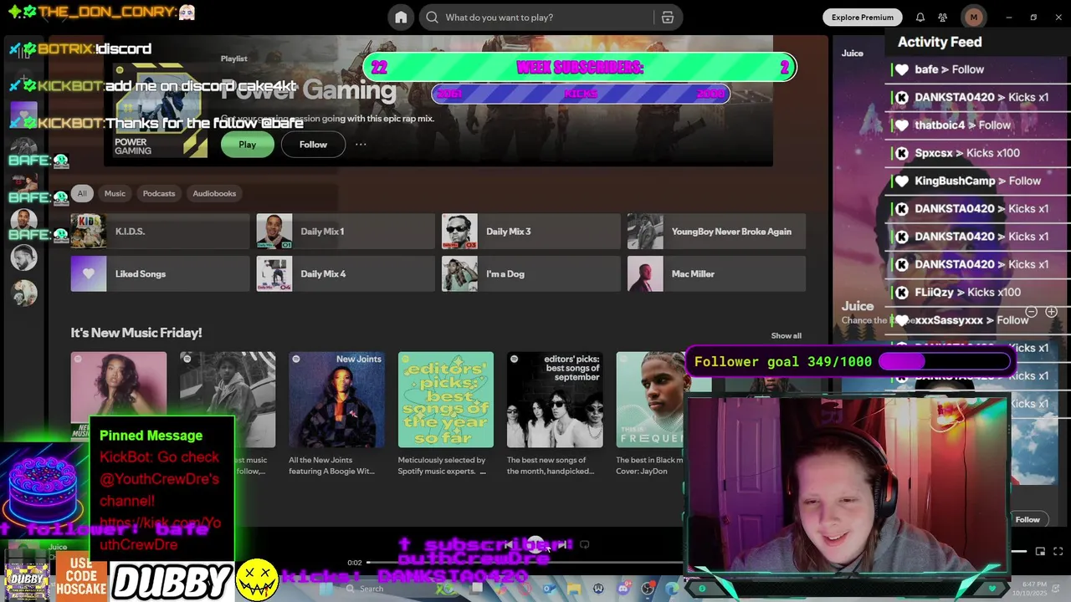This screenshot has height=602, width=1071.
Task: Select the All filter chip
Action: [x=82, y=193]
